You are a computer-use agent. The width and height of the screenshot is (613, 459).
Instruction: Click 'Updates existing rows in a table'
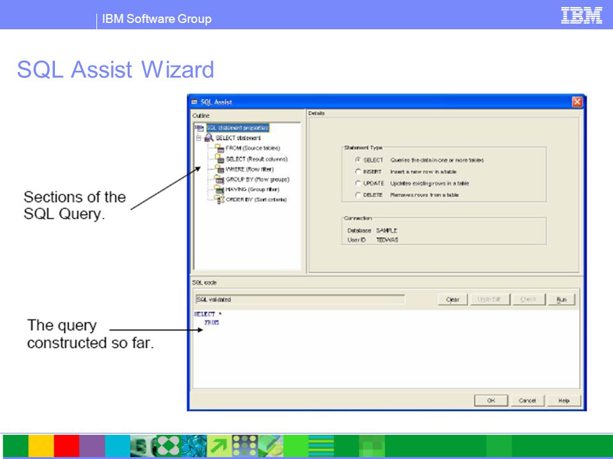[x=429, y=184]
